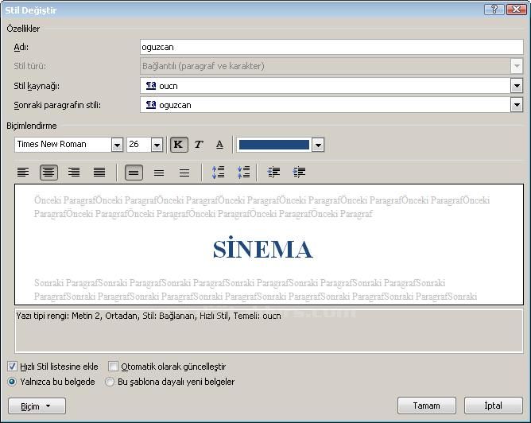The width and height of the screenshot is (531, 423).
Task: Click the Tamam button
Action: [426, 406]
